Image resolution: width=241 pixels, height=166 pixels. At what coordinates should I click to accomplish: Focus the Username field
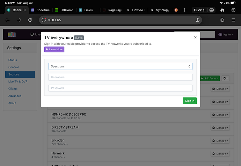[120, 77]
